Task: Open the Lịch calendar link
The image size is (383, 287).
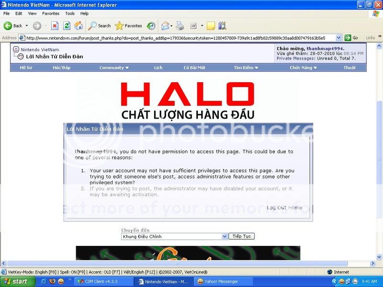Action: 158,67
